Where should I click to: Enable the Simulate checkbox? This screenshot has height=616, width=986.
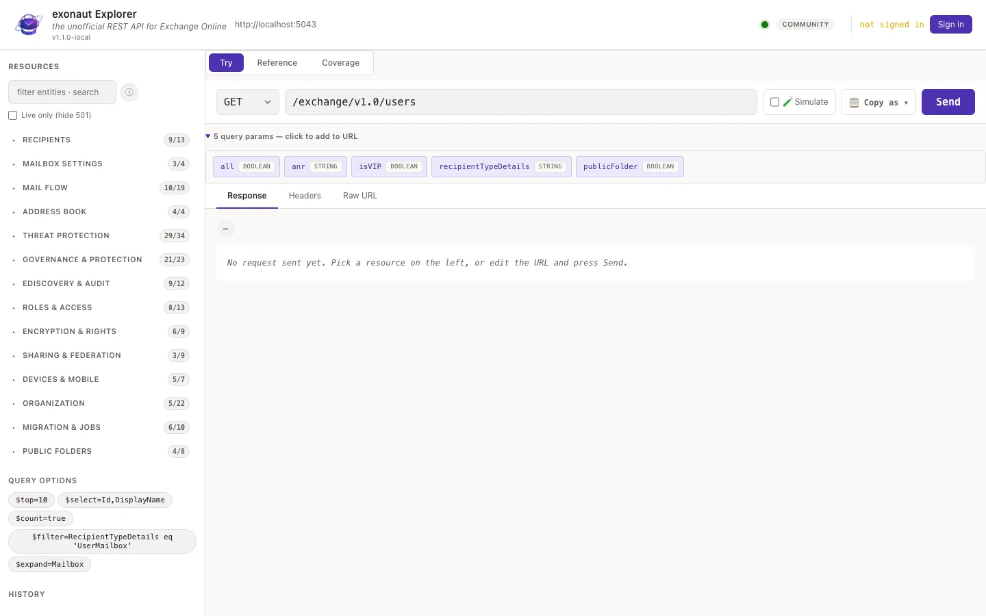pyautogui.click(x=775, y=102)
